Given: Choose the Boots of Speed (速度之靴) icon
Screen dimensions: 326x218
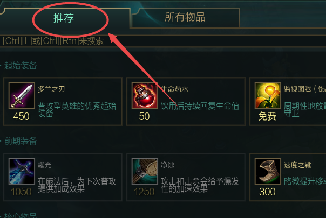Looking at the screenshot, I should 268,171.
